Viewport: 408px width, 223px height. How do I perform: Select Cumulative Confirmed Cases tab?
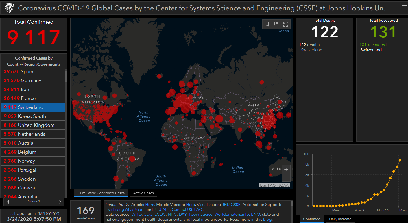101,193
